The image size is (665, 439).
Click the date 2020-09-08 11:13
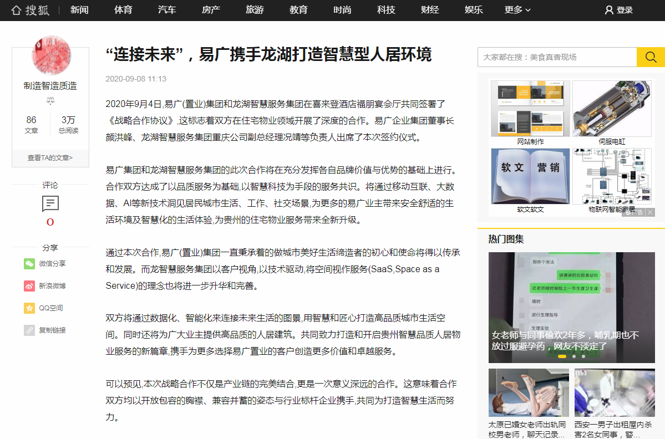[136, 79]
